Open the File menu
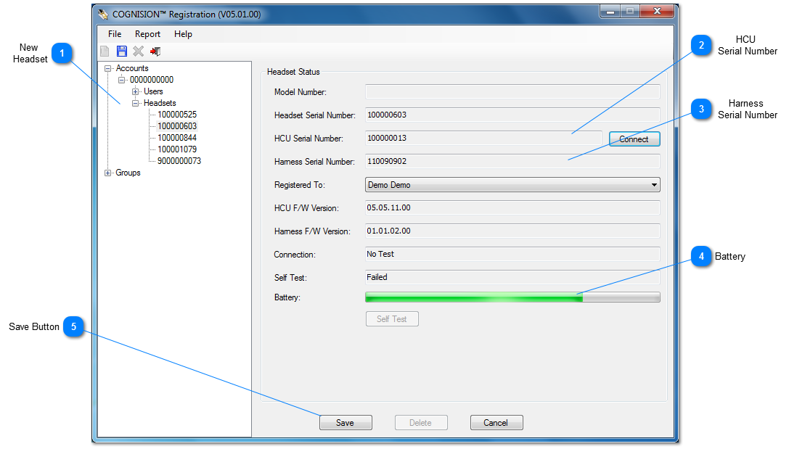Viewport: 789px width, 449px height. click(x=115, y=34)
